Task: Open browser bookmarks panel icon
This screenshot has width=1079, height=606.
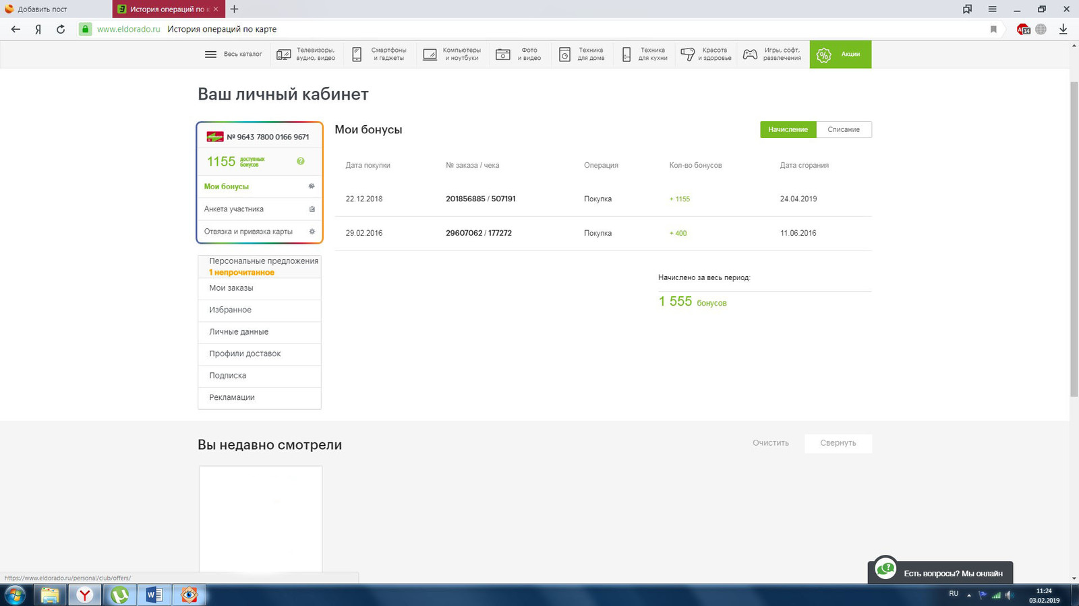Action: tap(968, 9)
